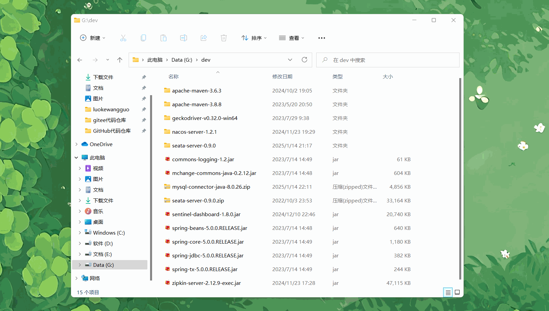Click the Cut scissors icon in toolbar
549x311 pixels.
[123, 38]
